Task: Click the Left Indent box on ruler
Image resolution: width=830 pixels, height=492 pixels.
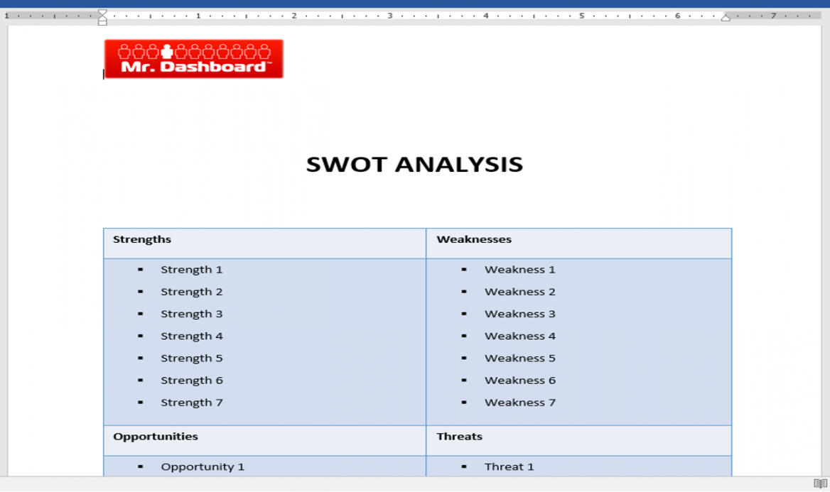Action: point(102,23)
